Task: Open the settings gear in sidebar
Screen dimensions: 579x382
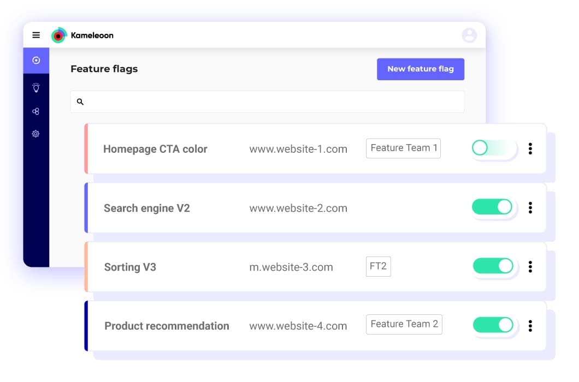Action: click(36, 134)
